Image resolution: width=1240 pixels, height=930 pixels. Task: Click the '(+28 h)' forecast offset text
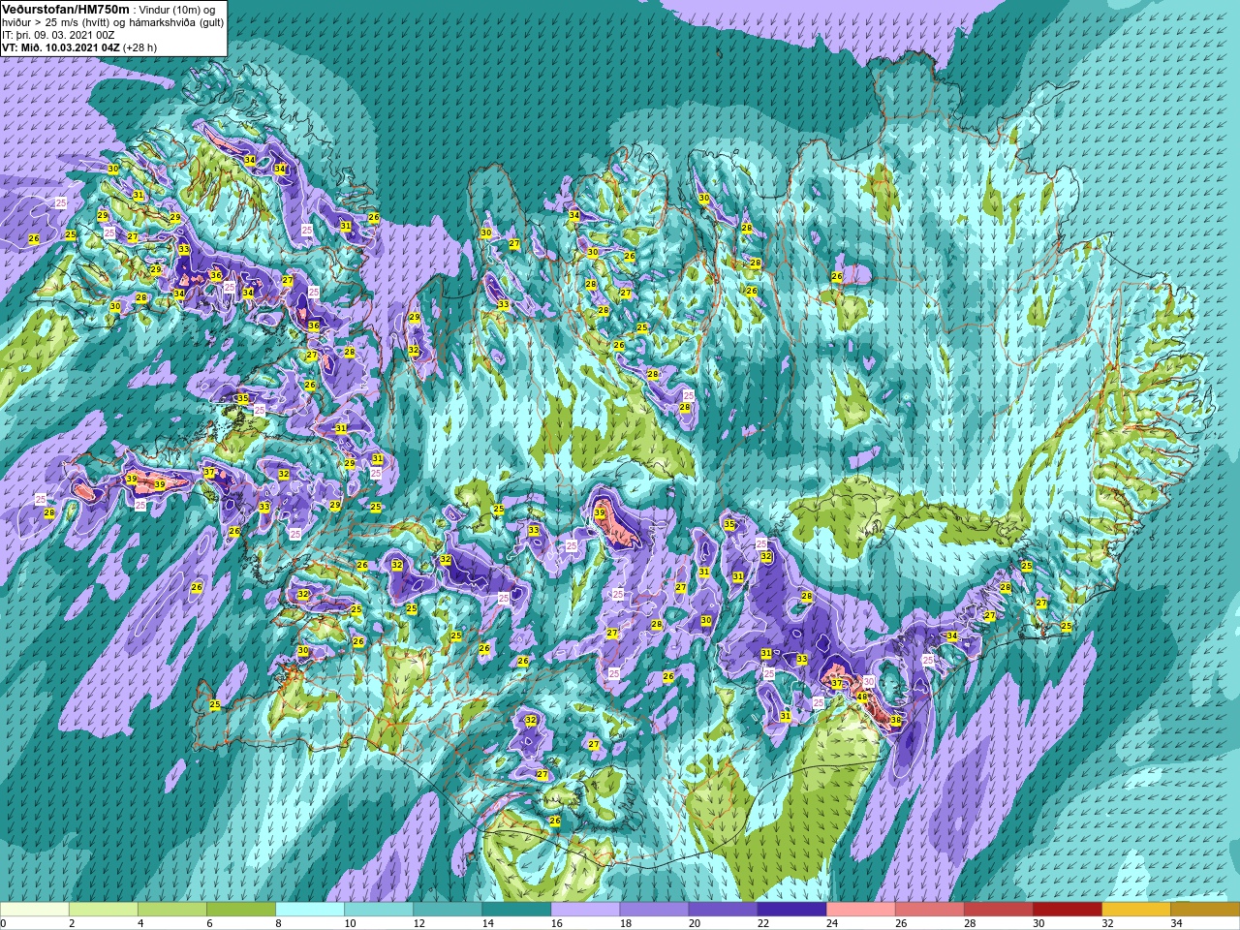coord(139,47)
